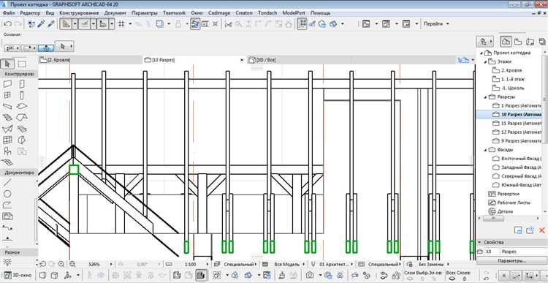Viewport: 548px width, 283px height.
Task: Activate the Arrow selection tool
Action: point(8,64)
